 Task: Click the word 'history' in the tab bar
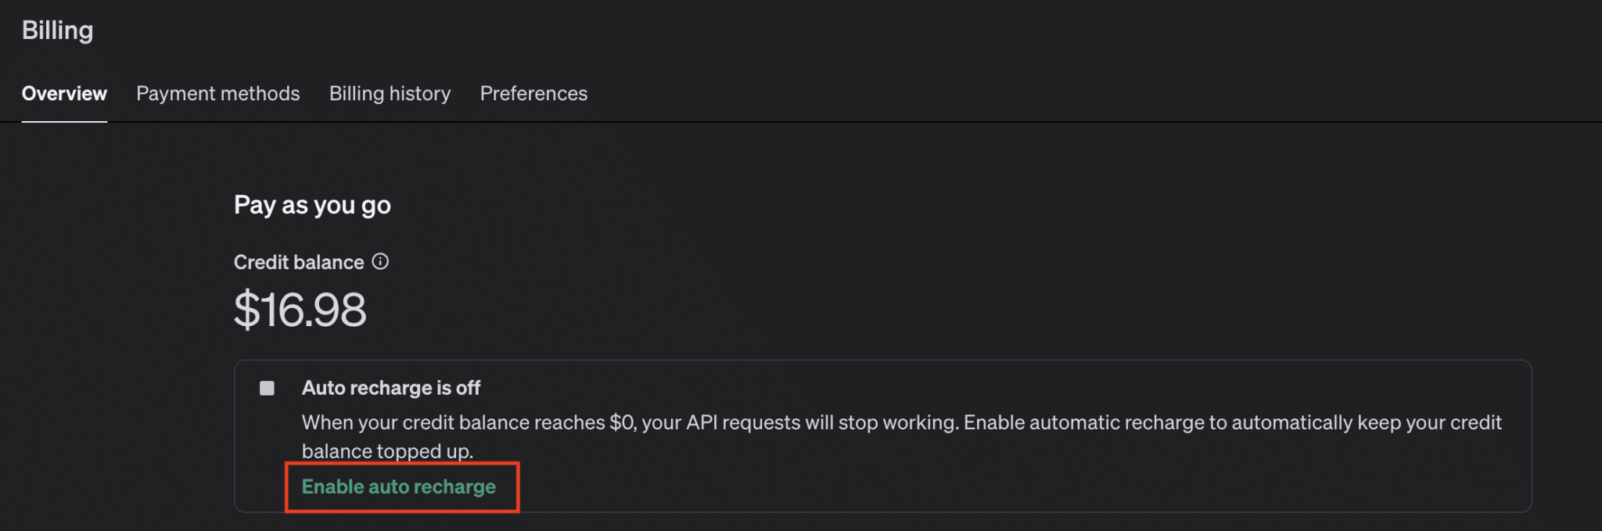click(419, 94)
